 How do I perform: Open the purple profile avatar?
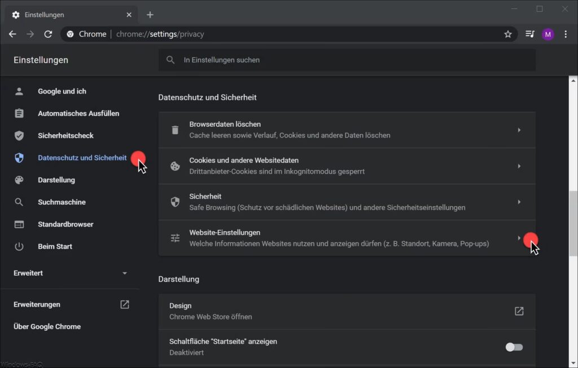(548, 34)
